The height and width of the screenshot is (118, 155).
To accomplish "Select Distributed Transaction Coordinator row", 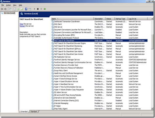I will 99,22.
